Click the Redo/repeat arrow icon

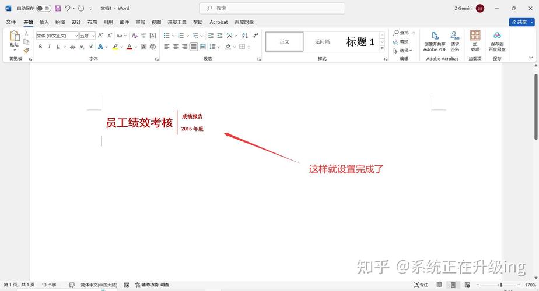pos(81,8)
